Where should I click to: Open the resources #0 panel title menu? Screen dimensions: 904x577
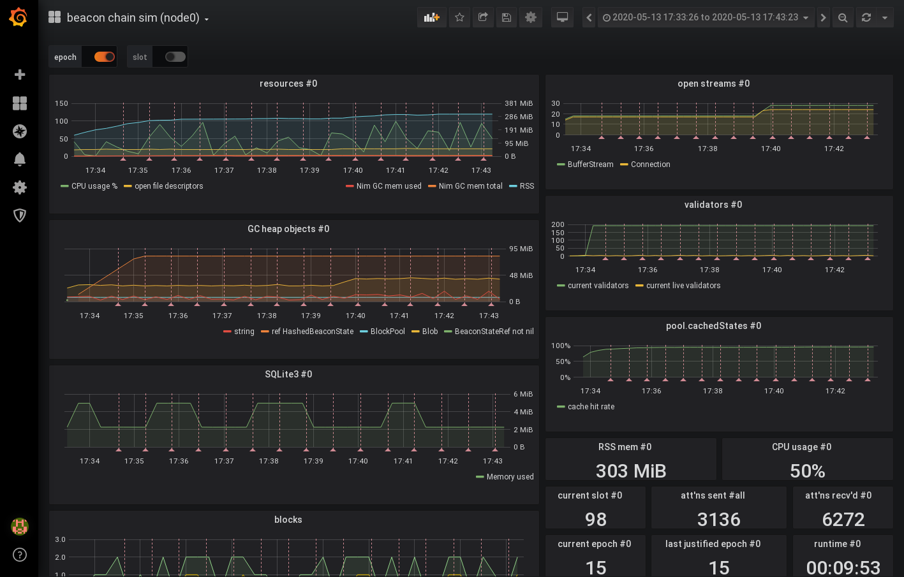click(288, 84)
